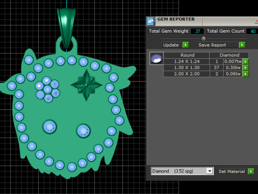Image resolution: width=258 pixels, height=194 pixels.
Task: Click green arrow next to Update
Action: (x=185, y=45)
